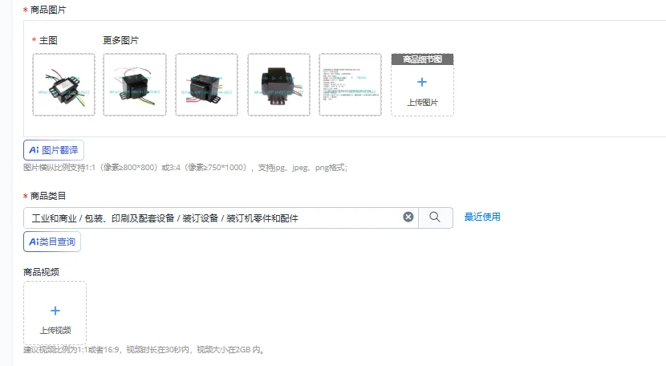Open AI类目查询 category lookup
Image resolution: width=666 pixels, height=366 pixels.
[x=52, y=242]
